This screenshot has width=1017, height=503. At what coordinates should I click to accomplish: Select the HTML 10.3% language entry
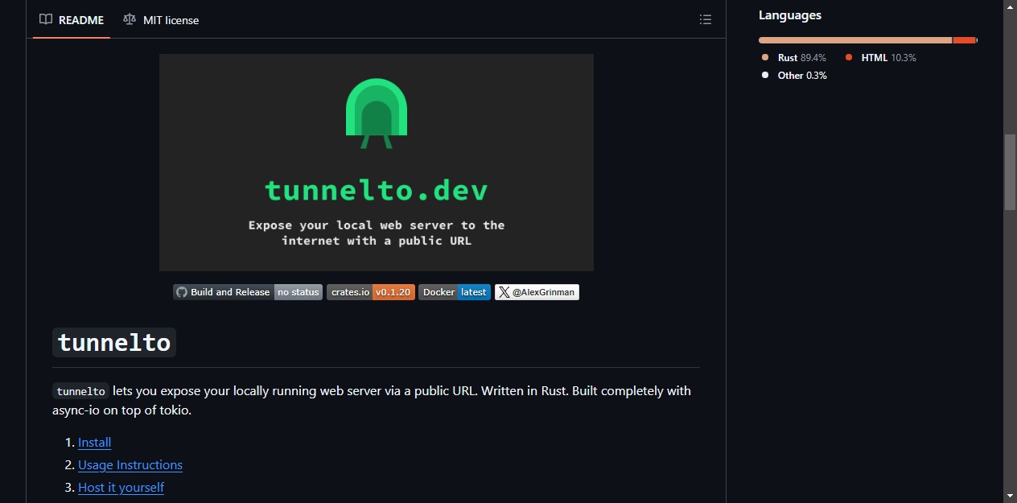[881, 58]
